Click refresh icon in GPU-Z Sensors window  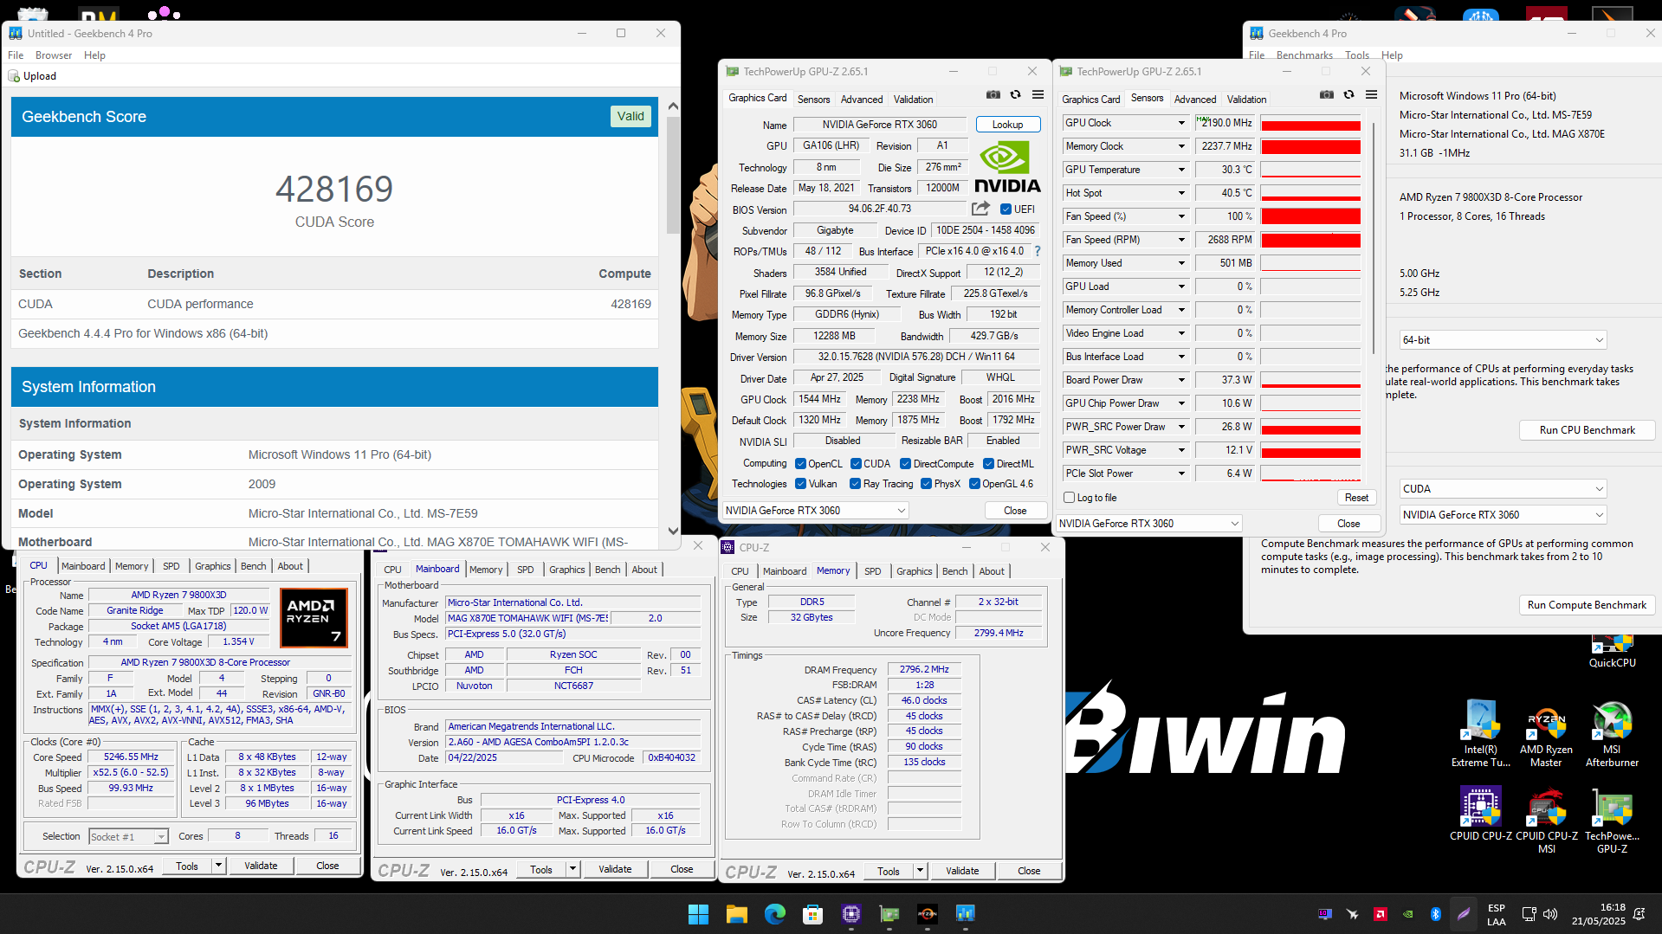click(x=1349, y=95)
